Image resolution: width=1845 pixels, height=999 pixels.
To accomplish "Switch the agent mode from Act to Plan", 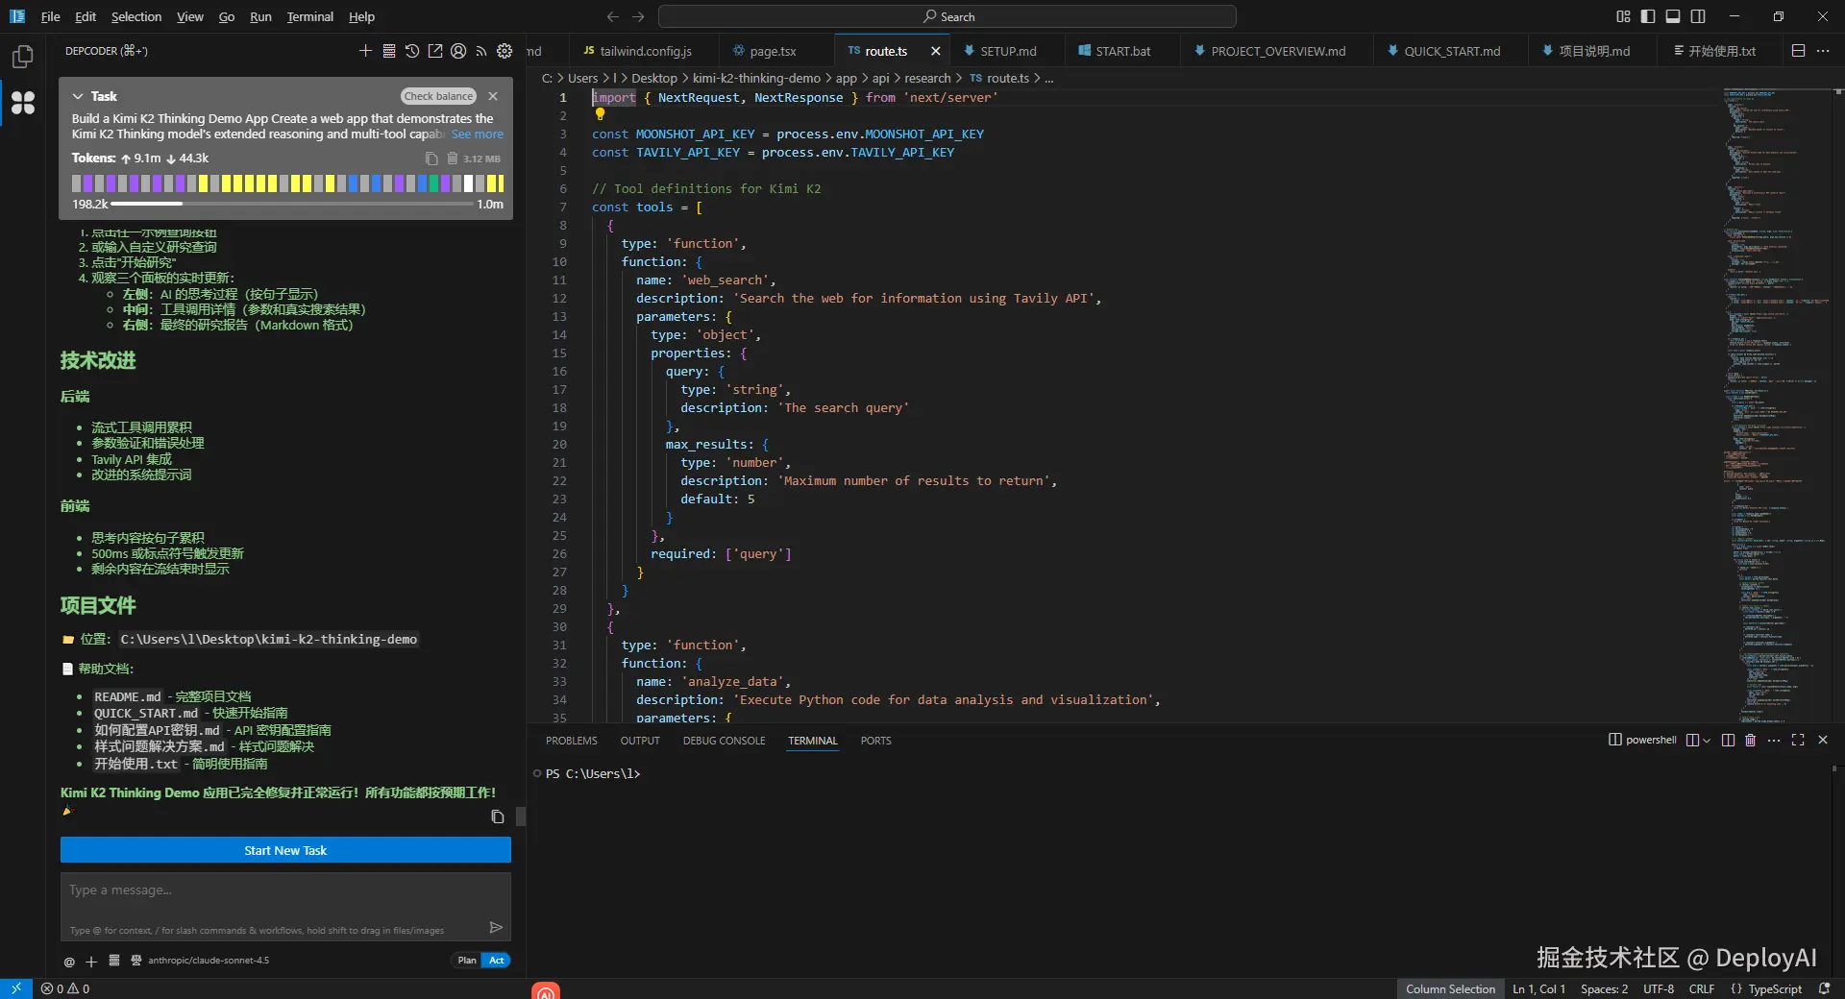I will pos(465,961).
